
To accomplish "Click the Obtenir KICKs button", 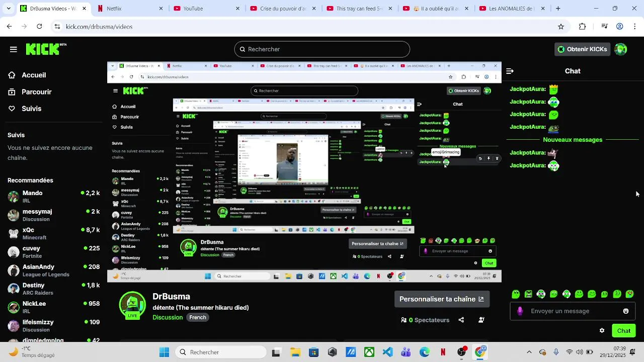I will (x=582, y=49).
